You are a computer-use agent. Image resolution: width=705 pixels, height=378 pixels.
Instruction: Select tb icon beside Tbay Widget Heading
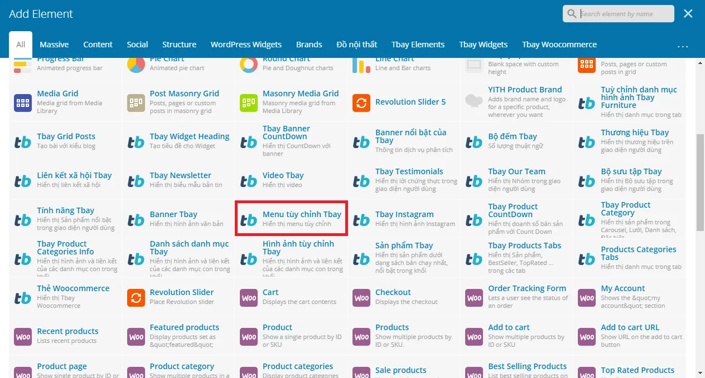(136, 142)
